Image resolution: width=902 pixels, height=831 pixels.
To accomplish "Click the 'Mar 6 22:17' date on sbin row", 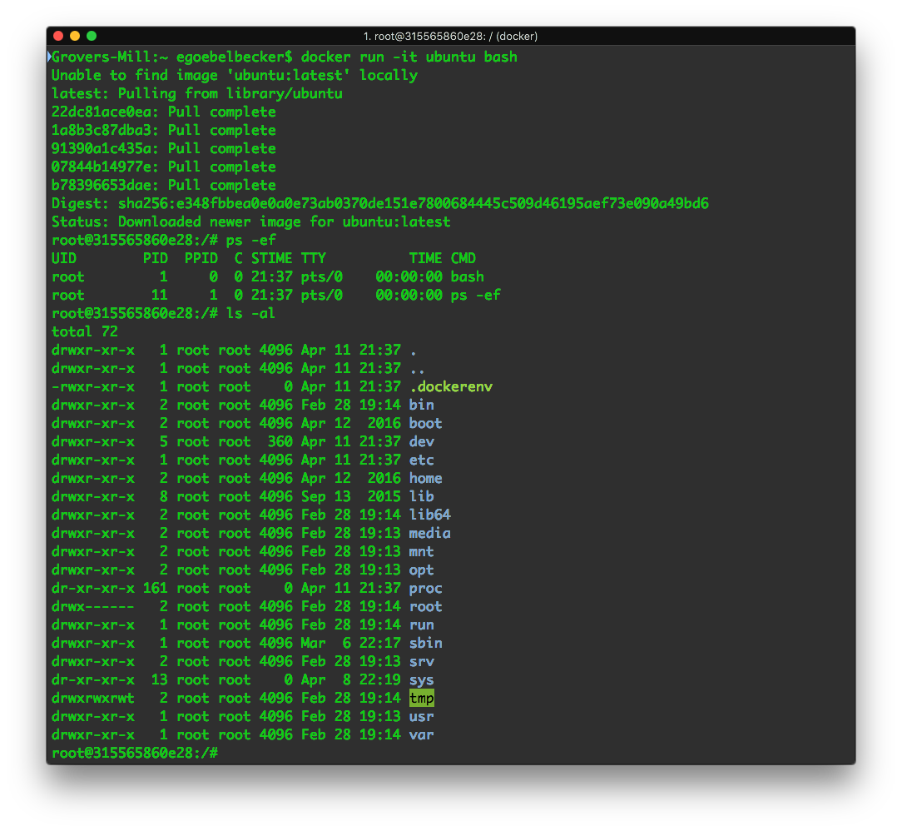I will click(x=351, y=644).
